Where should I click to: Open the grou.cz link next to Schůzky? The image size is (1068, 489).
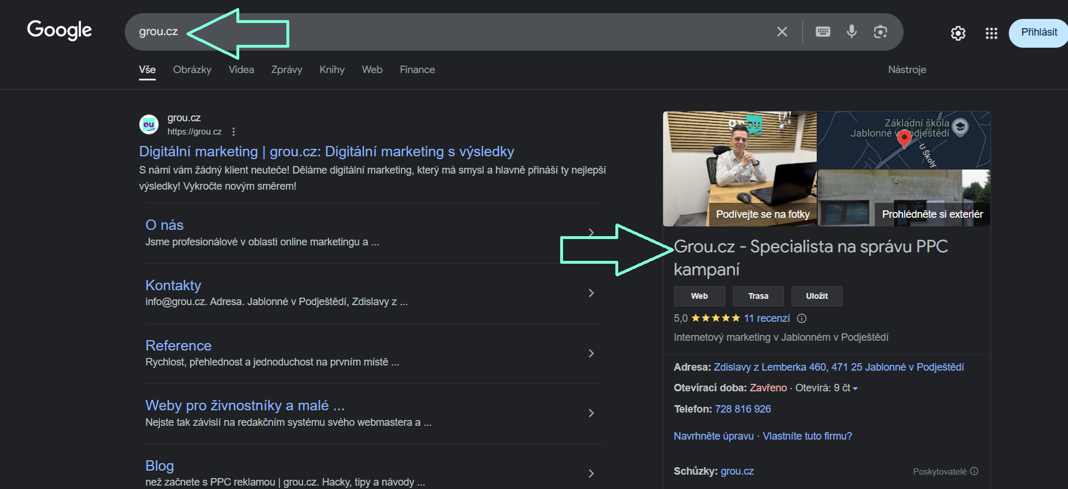coord(737,471)
